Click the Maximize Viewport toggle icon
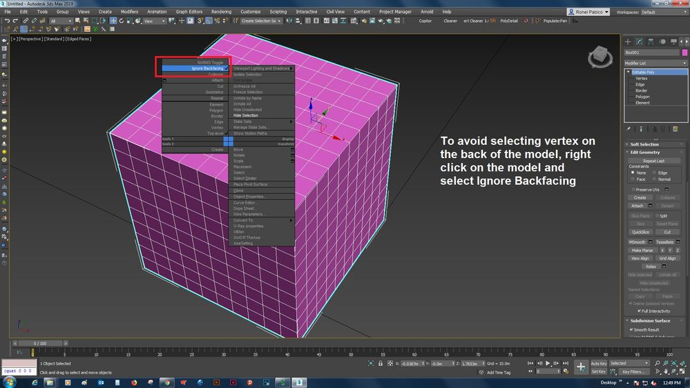This screenshot has height=388, width=690. (x=682, y=371)
